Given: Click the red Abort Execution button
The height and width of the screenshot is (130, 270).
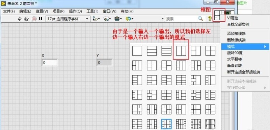Looking at the screenshot, I should (34, 19).
